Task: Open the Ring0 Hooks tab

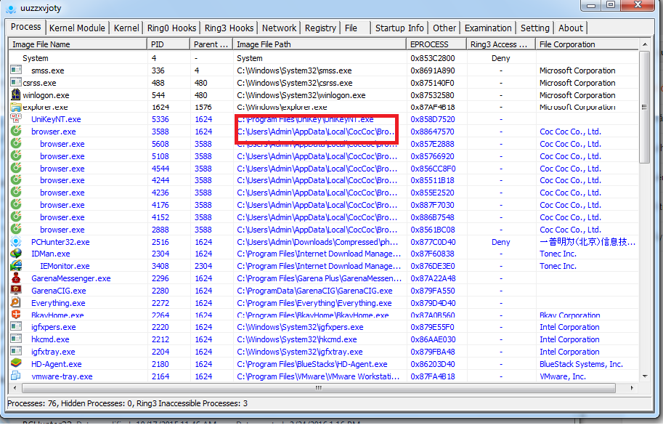Action: (x=171, y=28)
